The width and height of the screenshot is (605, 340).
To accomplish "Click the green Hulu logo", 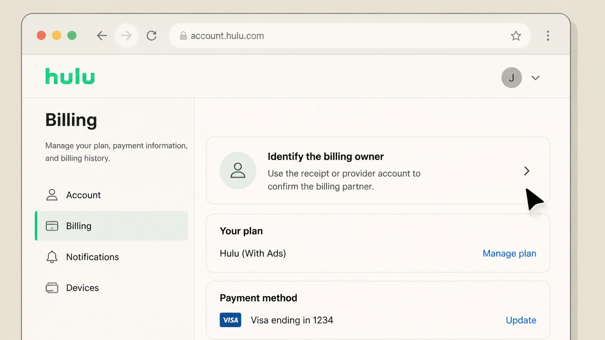I will [70, 76].
